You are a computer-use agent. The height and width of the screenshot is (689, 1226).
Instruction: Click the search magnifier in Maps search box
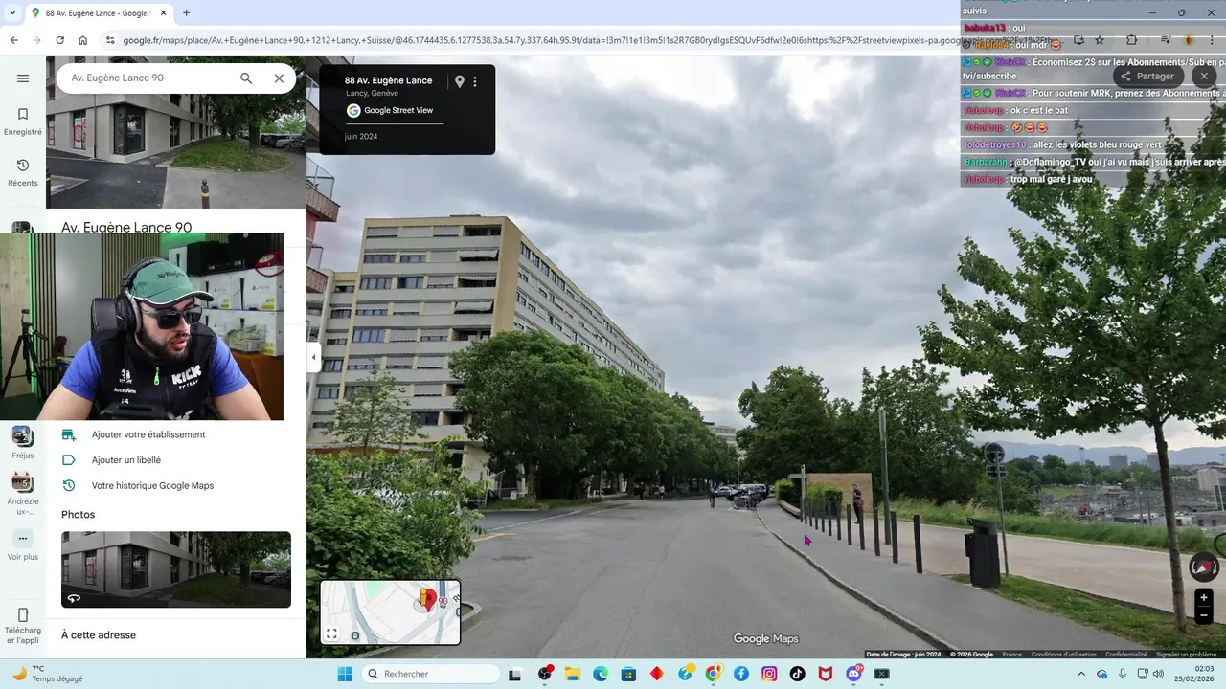click(x=246, y=78)
